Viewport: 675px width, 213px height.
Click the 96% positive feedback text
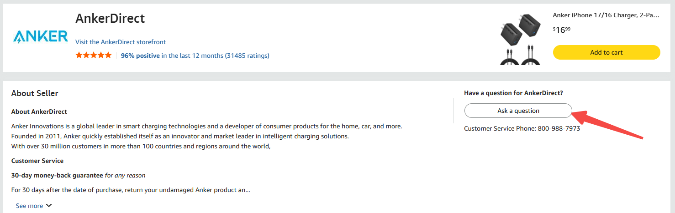140,56
